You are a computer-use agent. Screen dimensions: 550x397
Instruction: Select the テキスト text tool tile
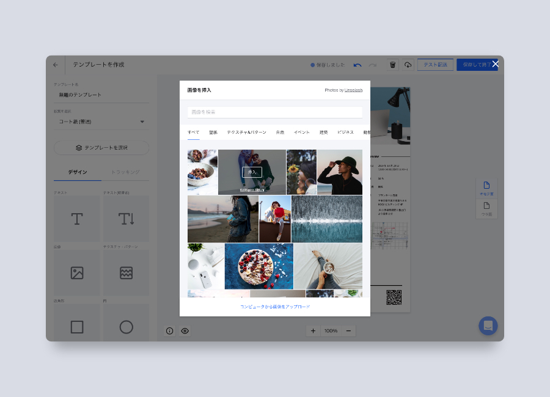point(77,219)
